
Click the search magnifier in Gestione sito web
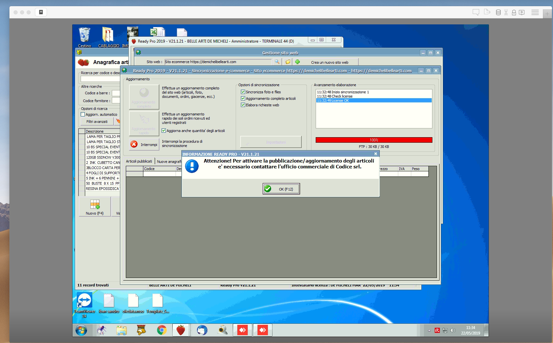click(277, 62)
